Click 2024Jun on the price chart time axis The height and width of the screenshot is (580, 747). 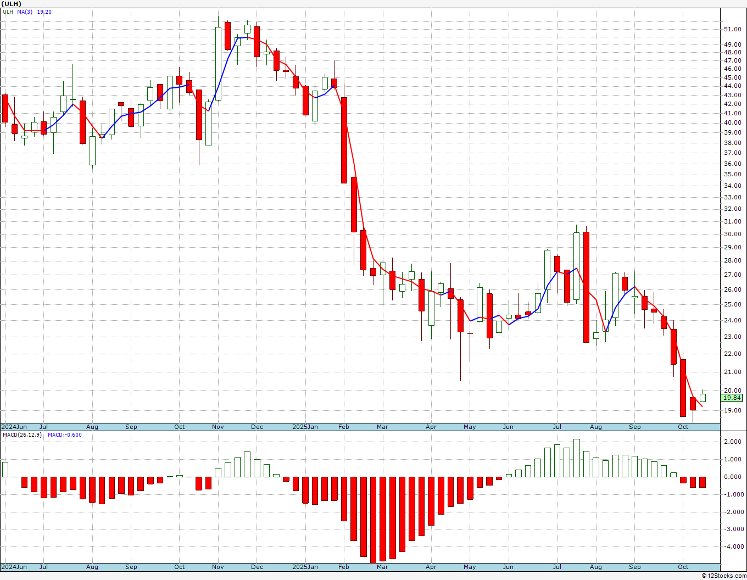click(14, 427)
